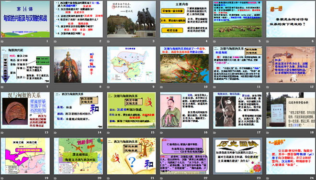Select the grassland photo slide 5 thumbnail
The image size is (316, 180).
pyautogui.click(x=237, y=19)
